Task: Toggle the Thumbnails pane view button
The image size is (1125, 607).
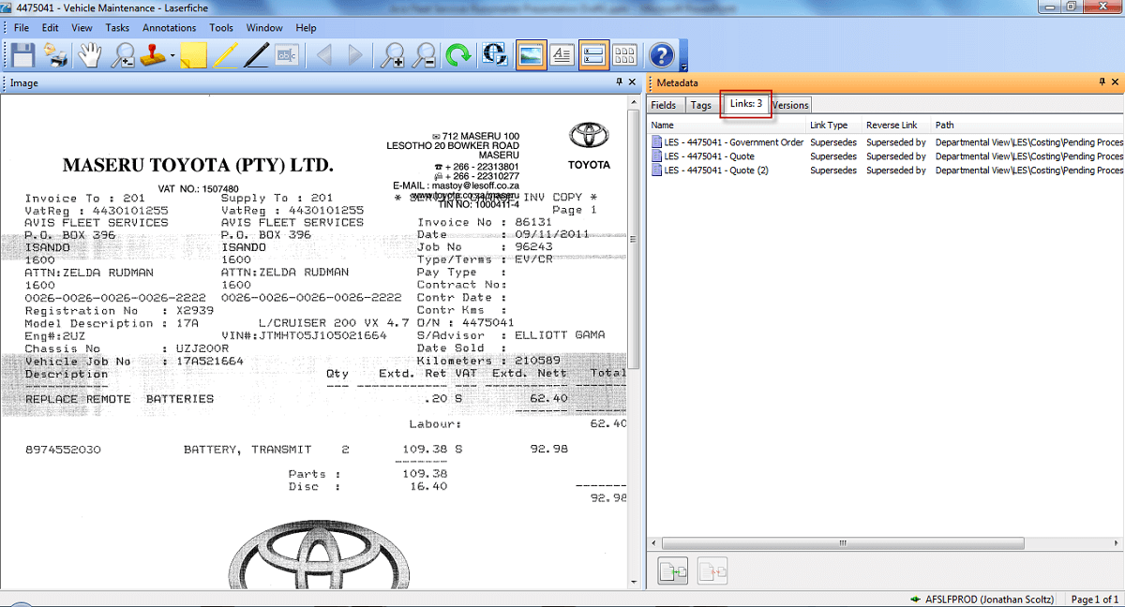Action: [x=625, y=55]
